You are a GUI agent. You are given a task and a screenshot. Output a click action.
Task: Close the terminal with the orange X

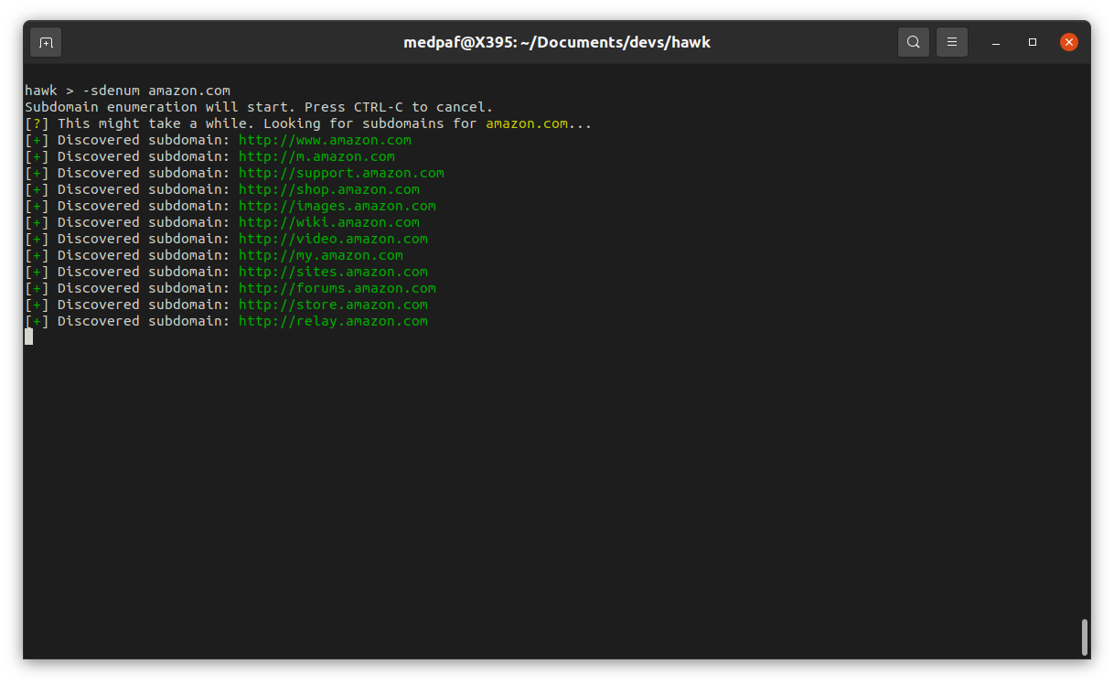tap(1068, 42)
